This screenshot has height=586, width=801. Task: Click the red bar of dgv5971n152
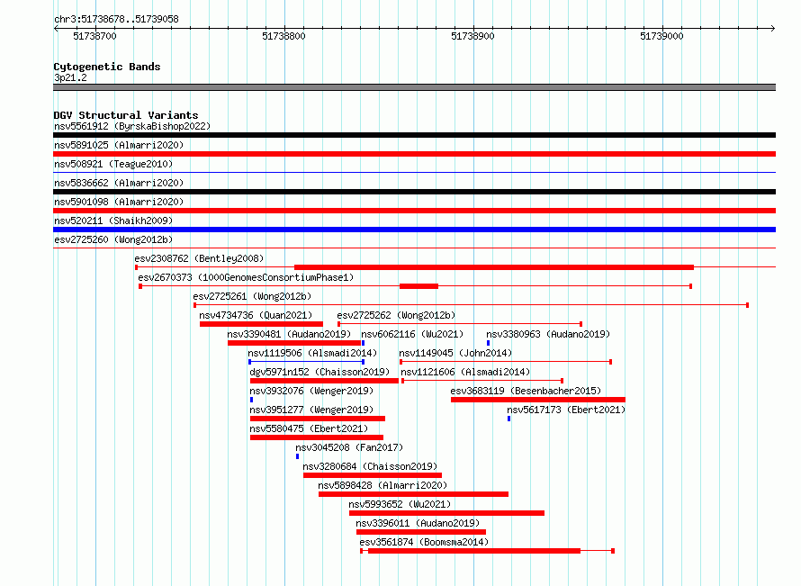coord(324,381)
